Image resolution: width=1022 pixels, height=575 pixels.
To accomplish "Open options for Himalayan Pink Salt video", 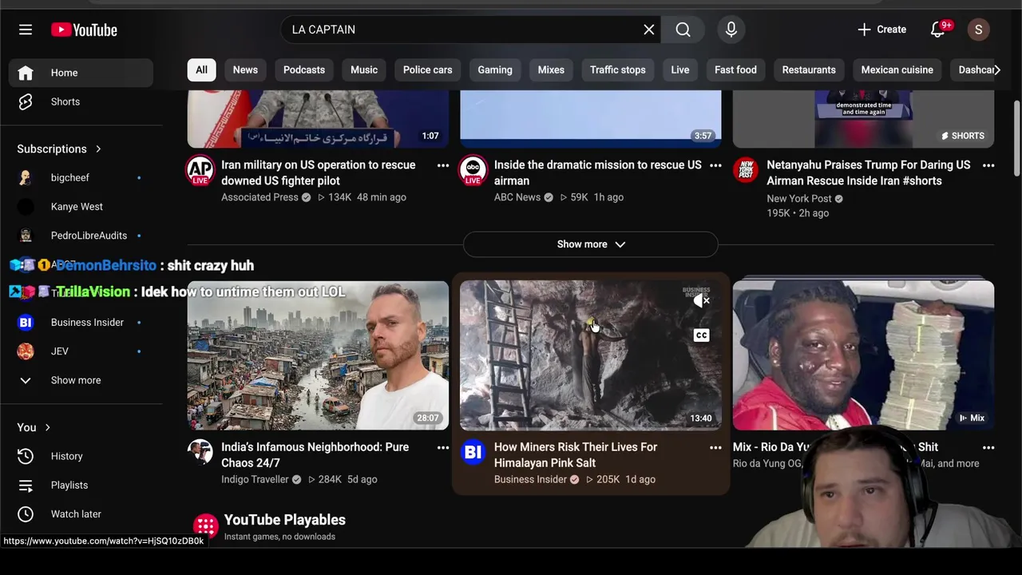I will click(715, 447).
